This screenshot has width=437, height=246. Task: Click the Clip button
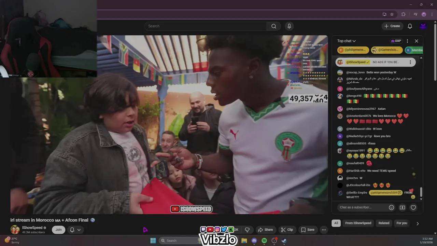287,230
